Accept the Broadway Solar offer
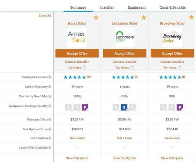The height and width of the screenshot is (162, 196). click(x=172, y=53)
